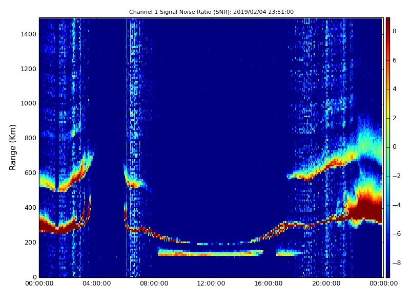Click the 'Range (Km)' y-axis label
Viewport: 410px width, 307px height.
click(x=12, y=147)
